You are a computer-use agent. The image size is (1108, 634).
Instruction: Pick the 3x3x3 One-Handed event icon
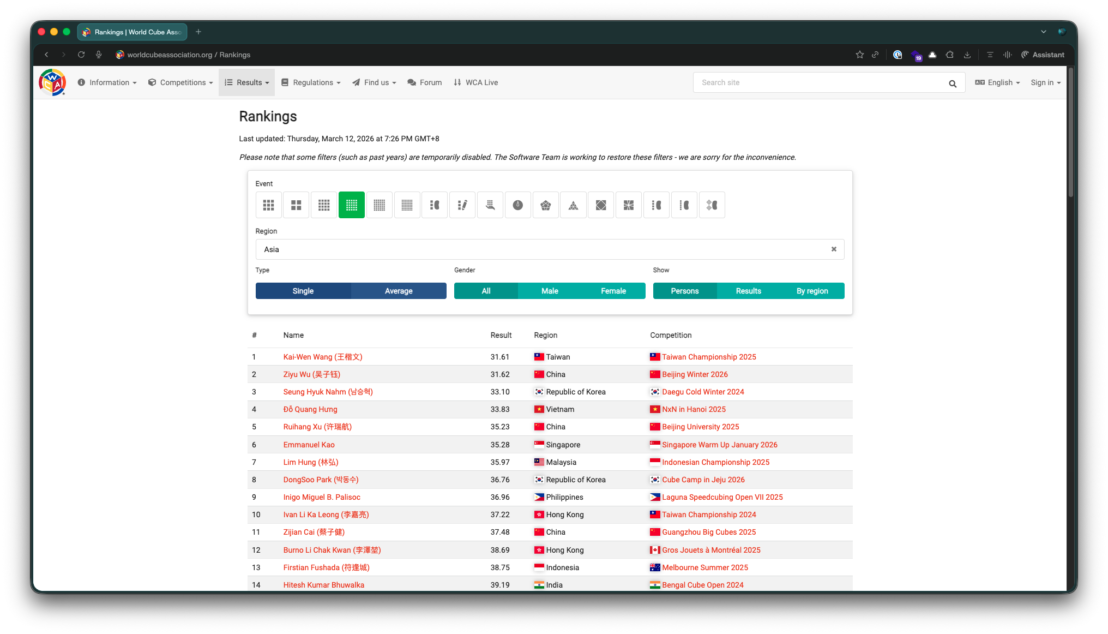[490, 205]
